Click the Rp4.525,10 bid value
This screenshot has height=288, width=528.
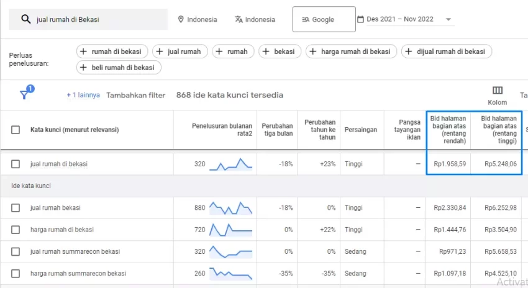(501, 274)
